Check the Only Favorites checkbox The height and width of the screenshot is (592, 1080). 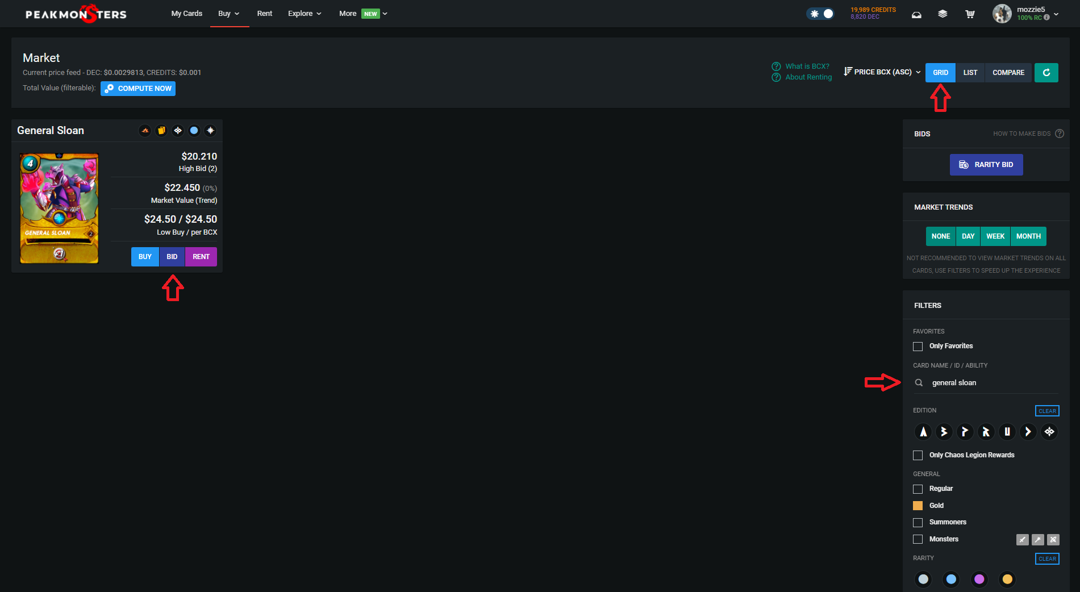click(x=918, y=347)
